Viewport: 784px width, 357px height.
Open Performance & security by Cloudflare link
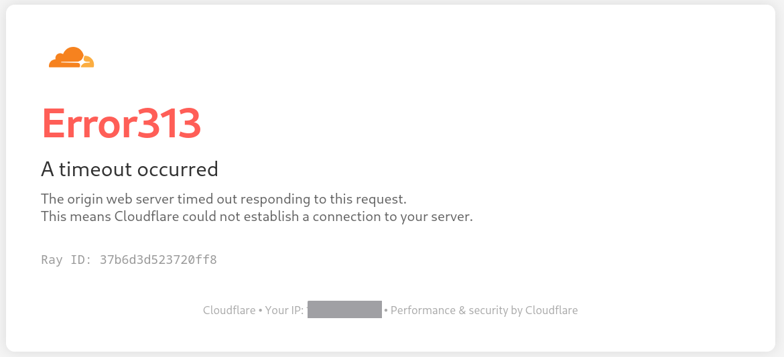[484, 311]
